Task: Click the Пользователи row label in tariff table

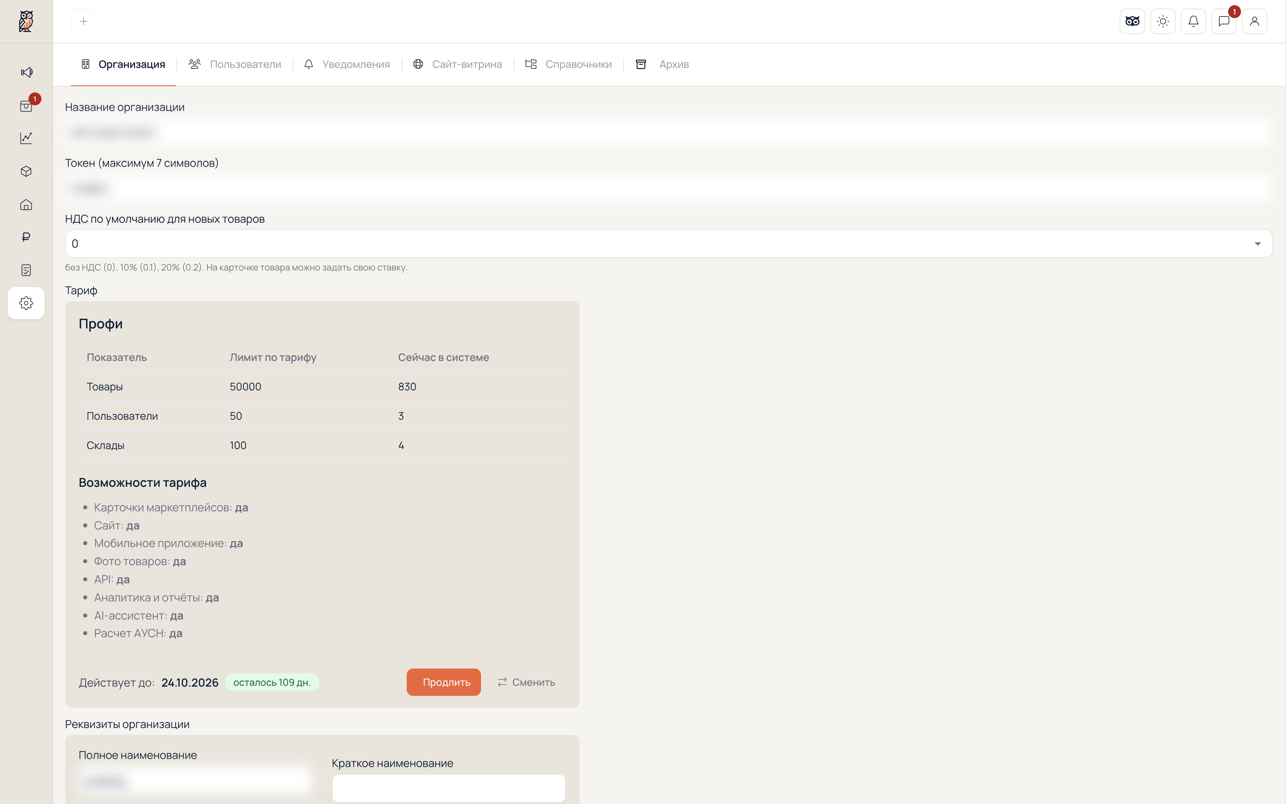Action: click(122, 416)
